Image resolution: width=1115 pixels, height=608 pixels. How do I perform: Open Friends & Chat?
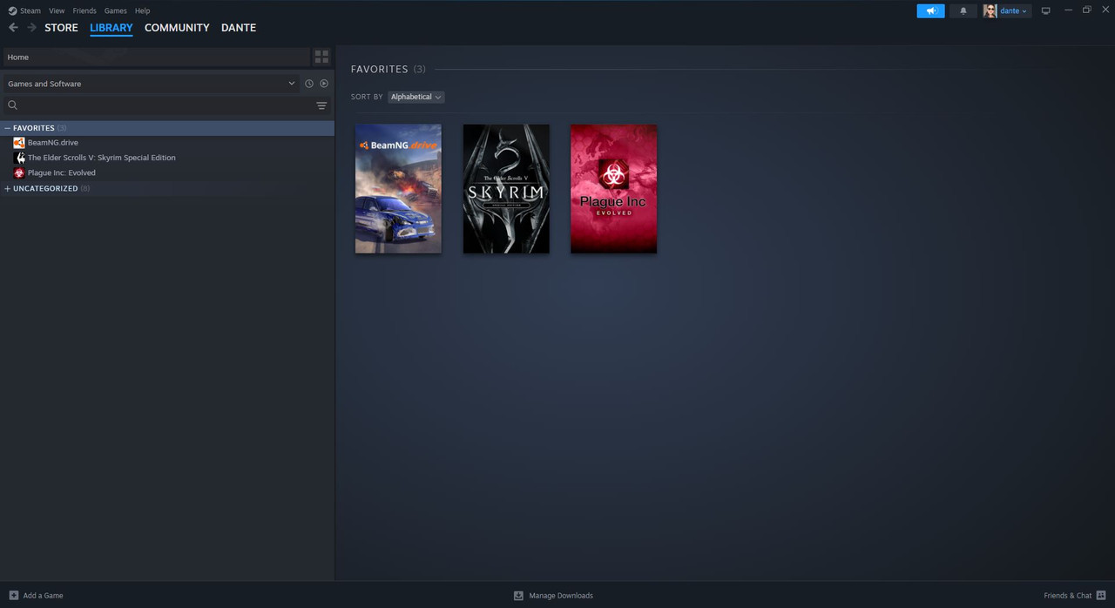point(1075,596)
